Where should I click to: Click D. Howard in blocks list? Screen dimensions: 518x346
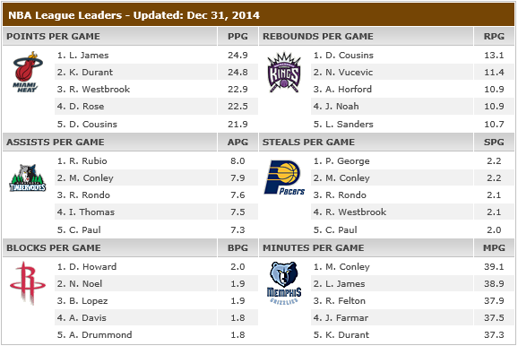(x=87, y=267)
